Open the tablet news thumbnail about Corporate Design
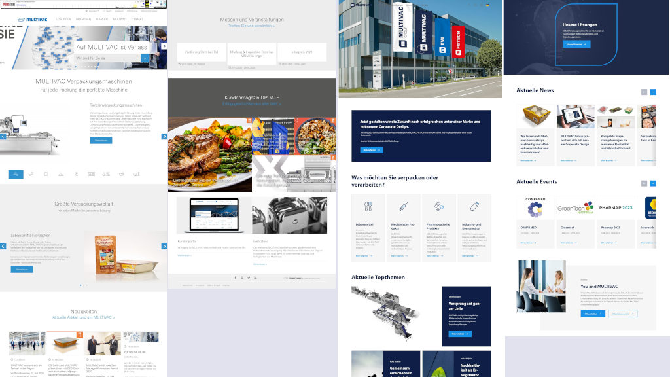 (576, 117)
